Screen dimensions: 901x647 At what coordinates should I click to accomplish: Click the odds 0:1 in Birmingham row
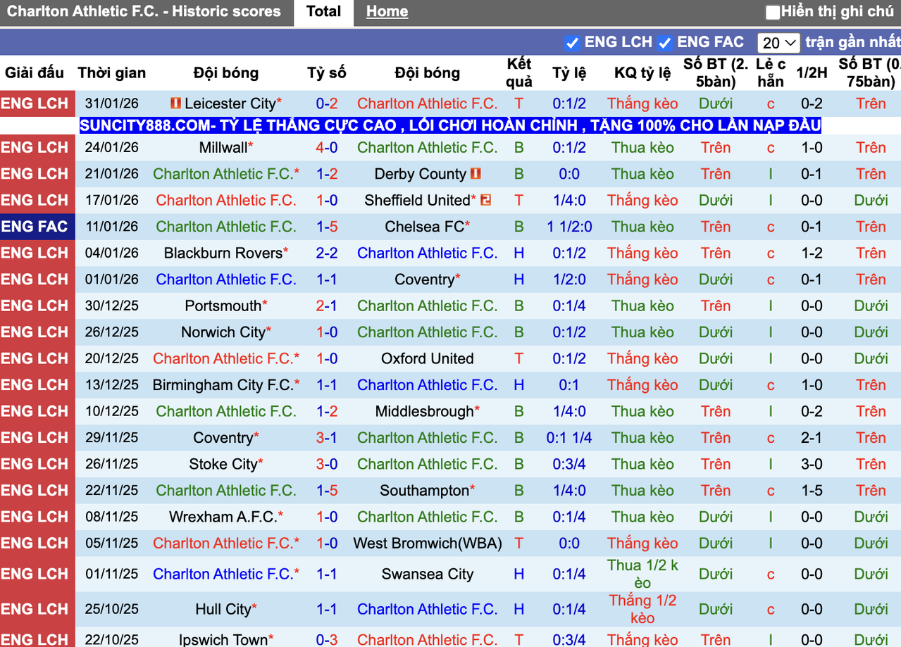point(569,385)
